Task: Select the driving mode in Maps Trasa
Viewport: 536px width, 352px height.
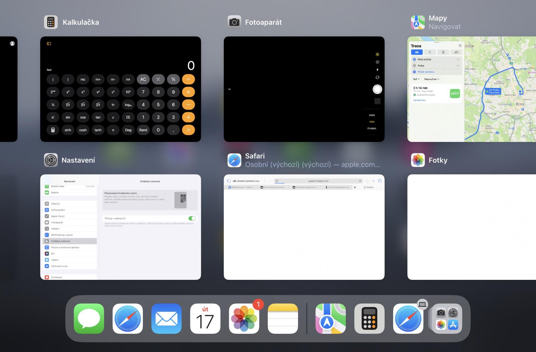Action: 417,52
